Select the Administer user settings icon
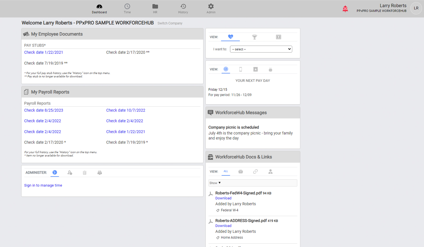 pos(70,173)
